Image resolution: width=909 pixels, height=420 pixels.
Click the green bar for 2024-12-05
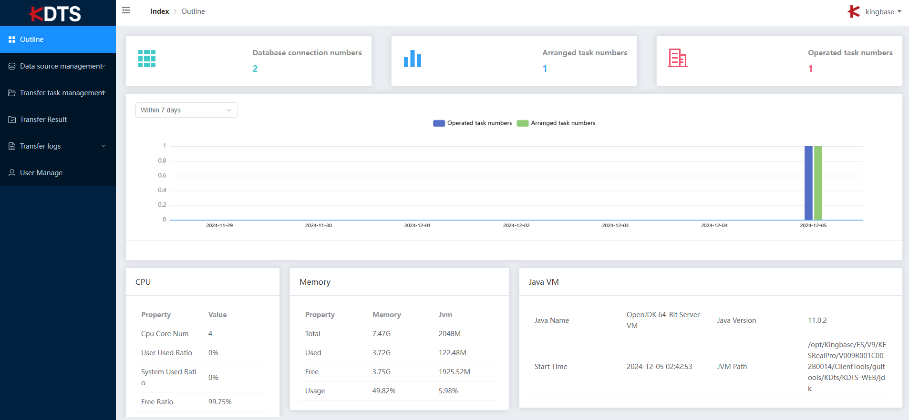point(818,183)
